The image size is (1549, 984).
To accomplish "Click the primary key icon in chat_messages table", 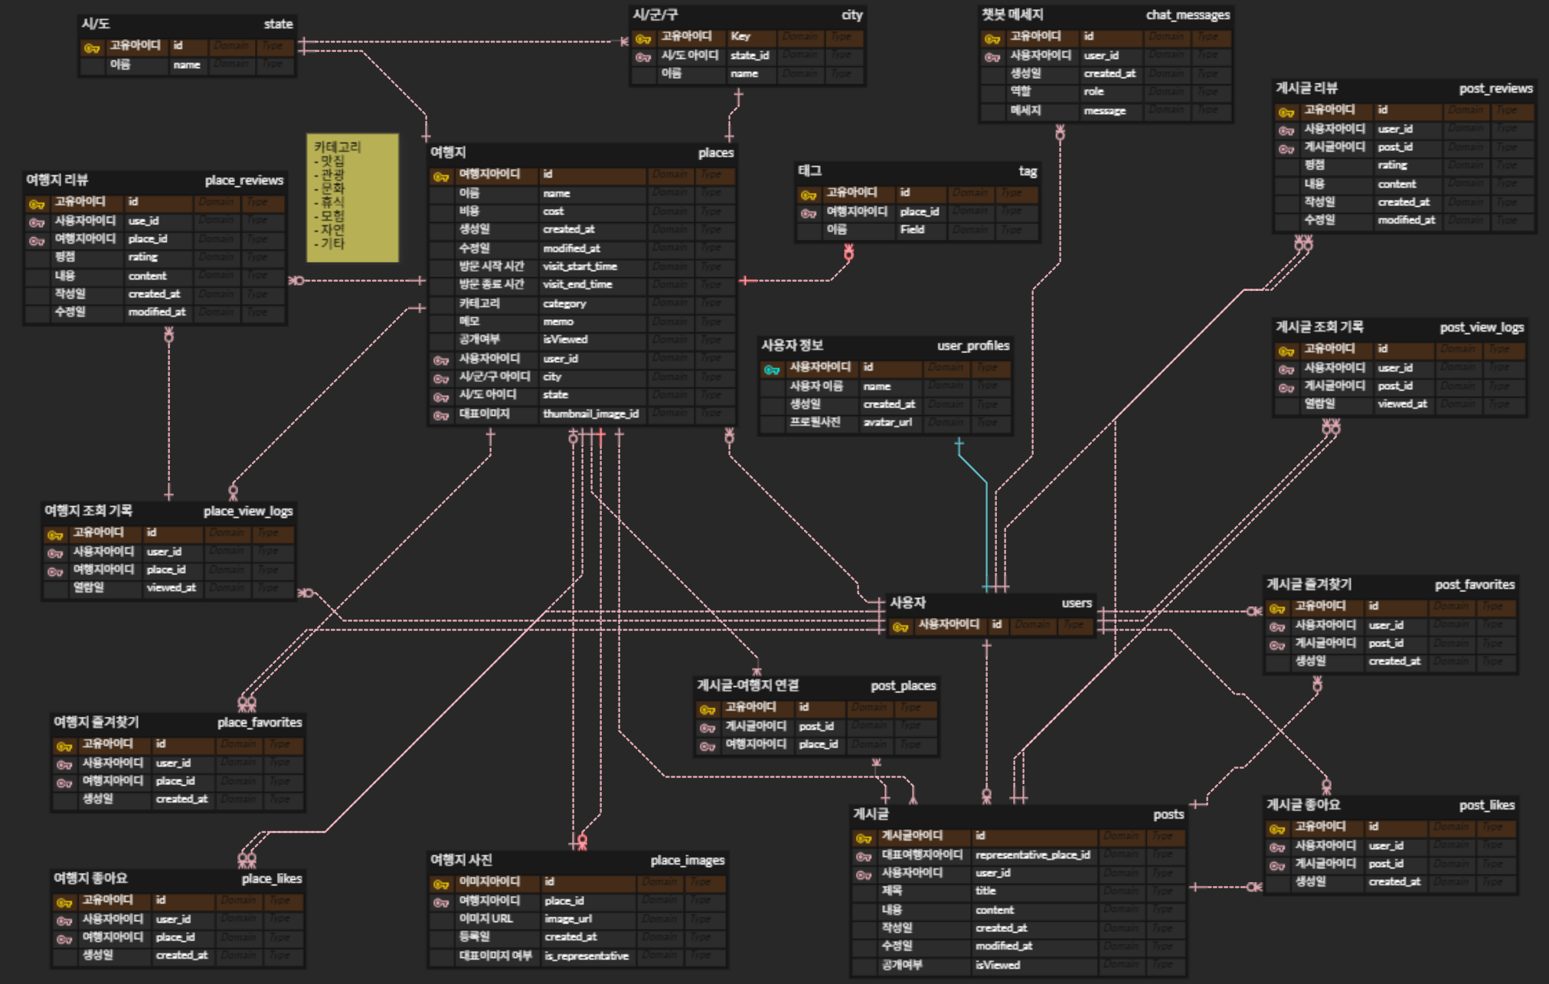I will coord(992,38).
